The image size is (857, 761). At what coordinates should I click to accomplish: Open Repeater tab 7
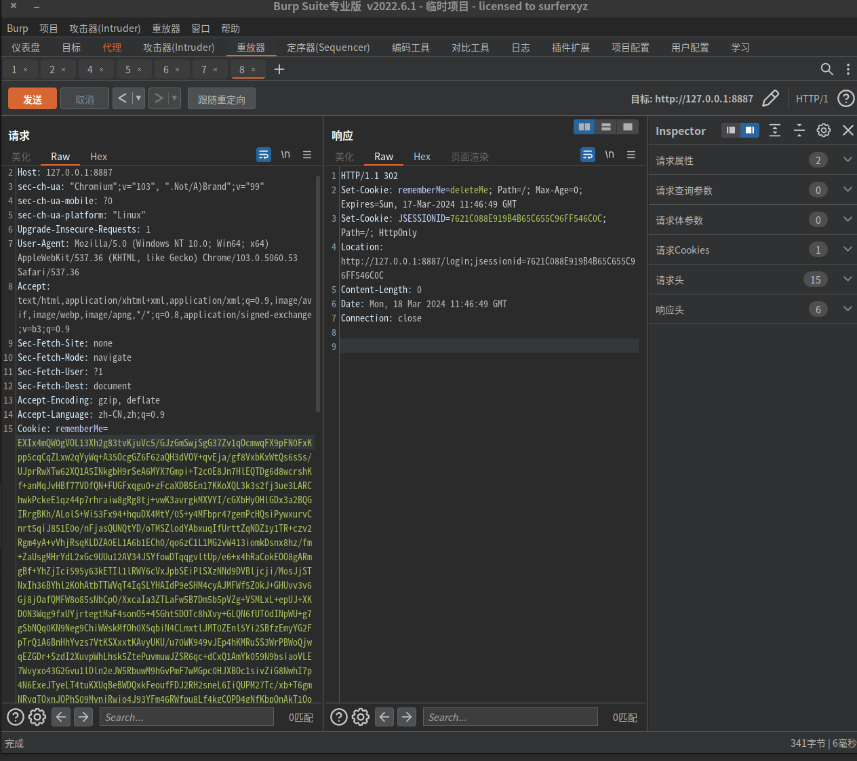203,69
